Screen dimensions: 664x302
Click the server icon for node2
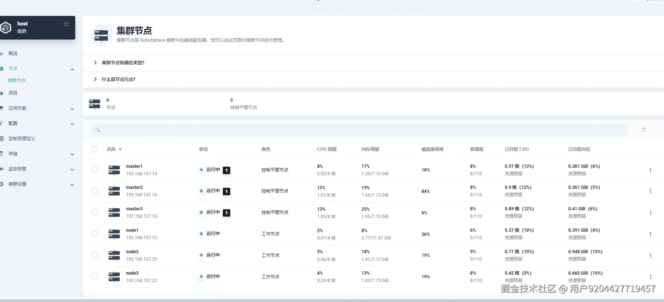tap(114, 255)
